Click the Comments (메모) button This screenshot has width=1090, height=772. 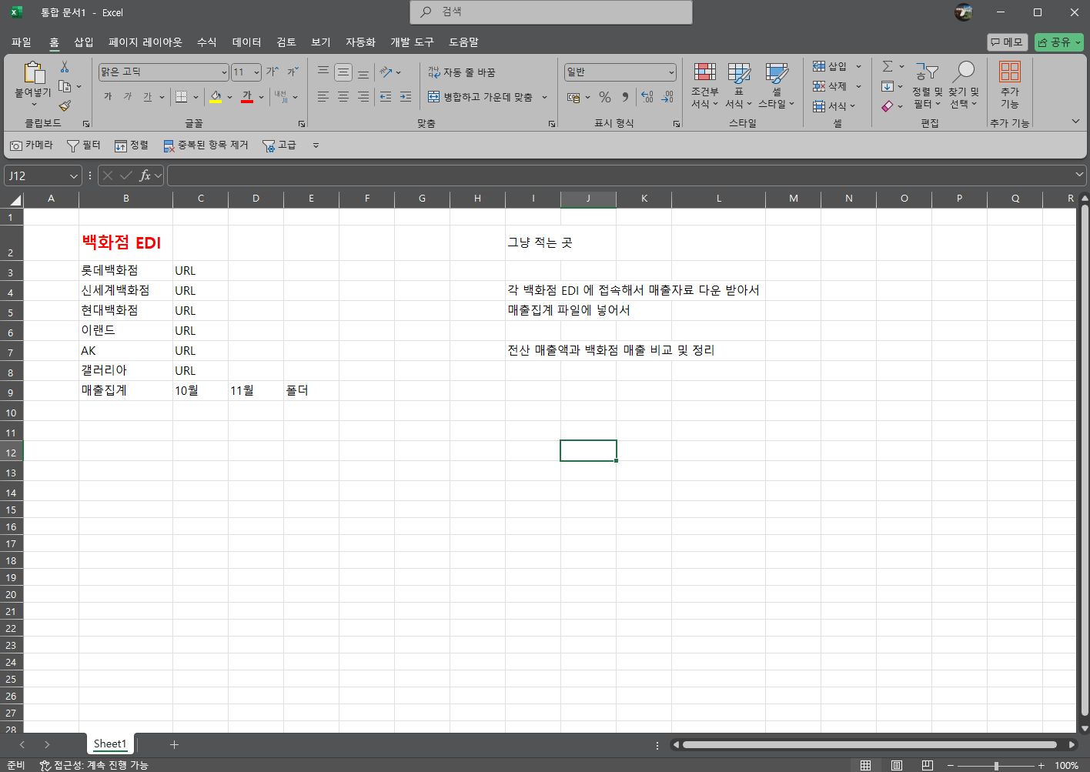[x=1007, y=42]
